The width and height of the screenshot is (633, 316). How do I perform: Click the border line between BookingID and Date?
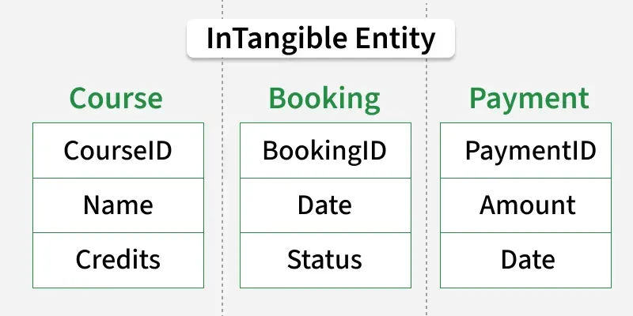click(x=325, y=178)
